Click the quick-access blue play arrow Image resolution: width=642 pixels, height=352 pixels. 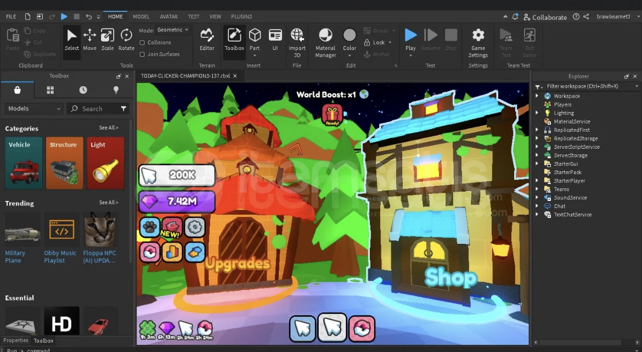tap(64, 16)
